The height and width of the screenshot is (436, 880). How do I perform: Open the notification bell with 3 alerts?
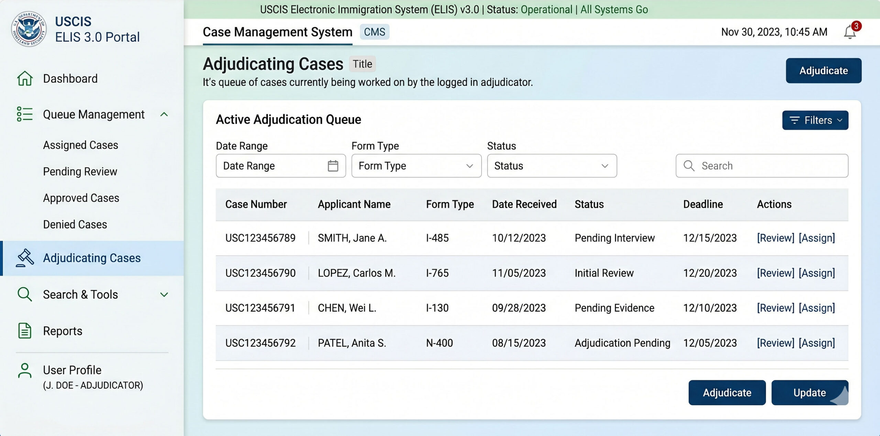click(x=850, y=32)
